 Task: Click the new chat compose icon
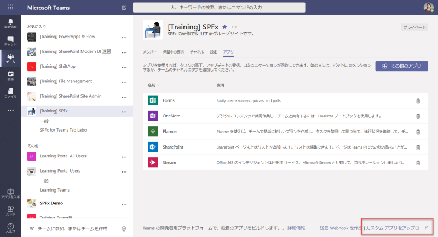point(124,8)
